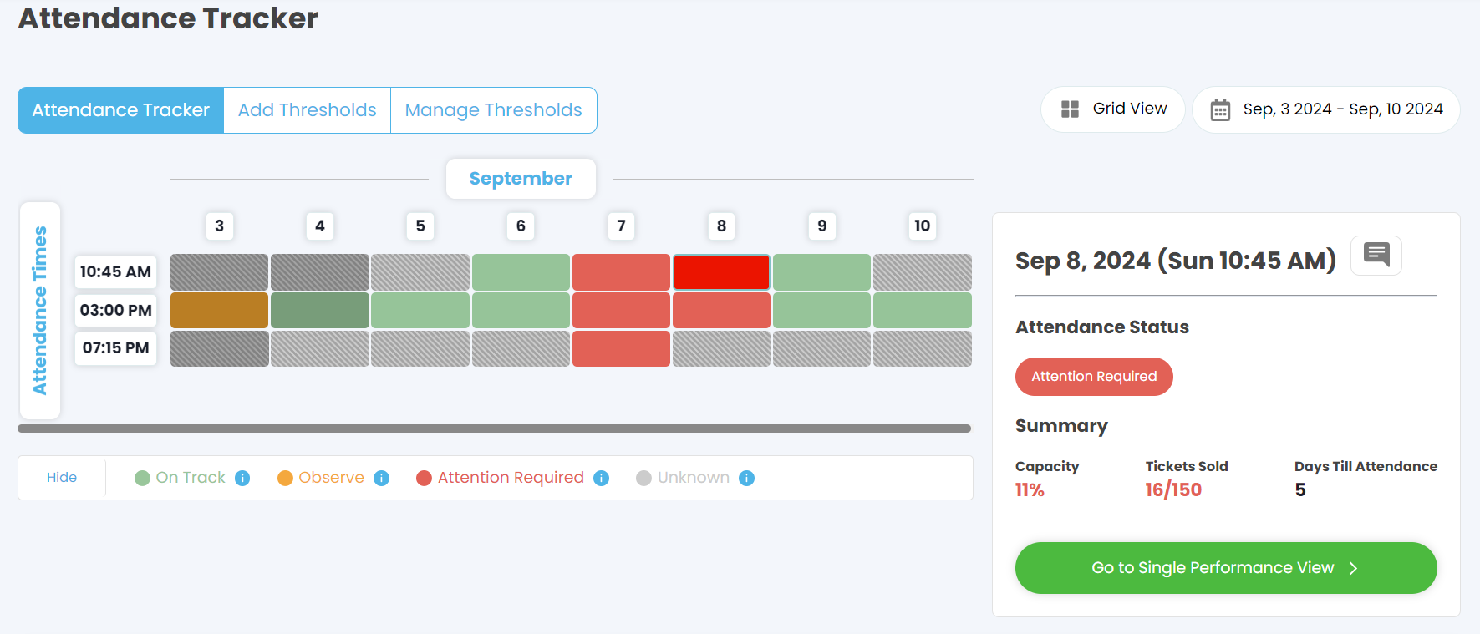Click the comment icon beside Sep 8 heading
Image resolution: width=1480 pixels, height=634 pixels.
pyautogui.click(x=1376, y=255)
